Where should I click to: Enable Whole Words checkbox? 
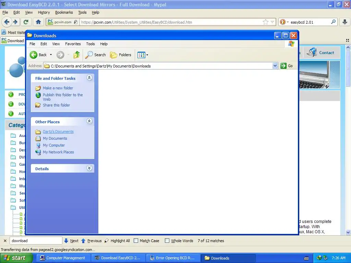(167, 241)
